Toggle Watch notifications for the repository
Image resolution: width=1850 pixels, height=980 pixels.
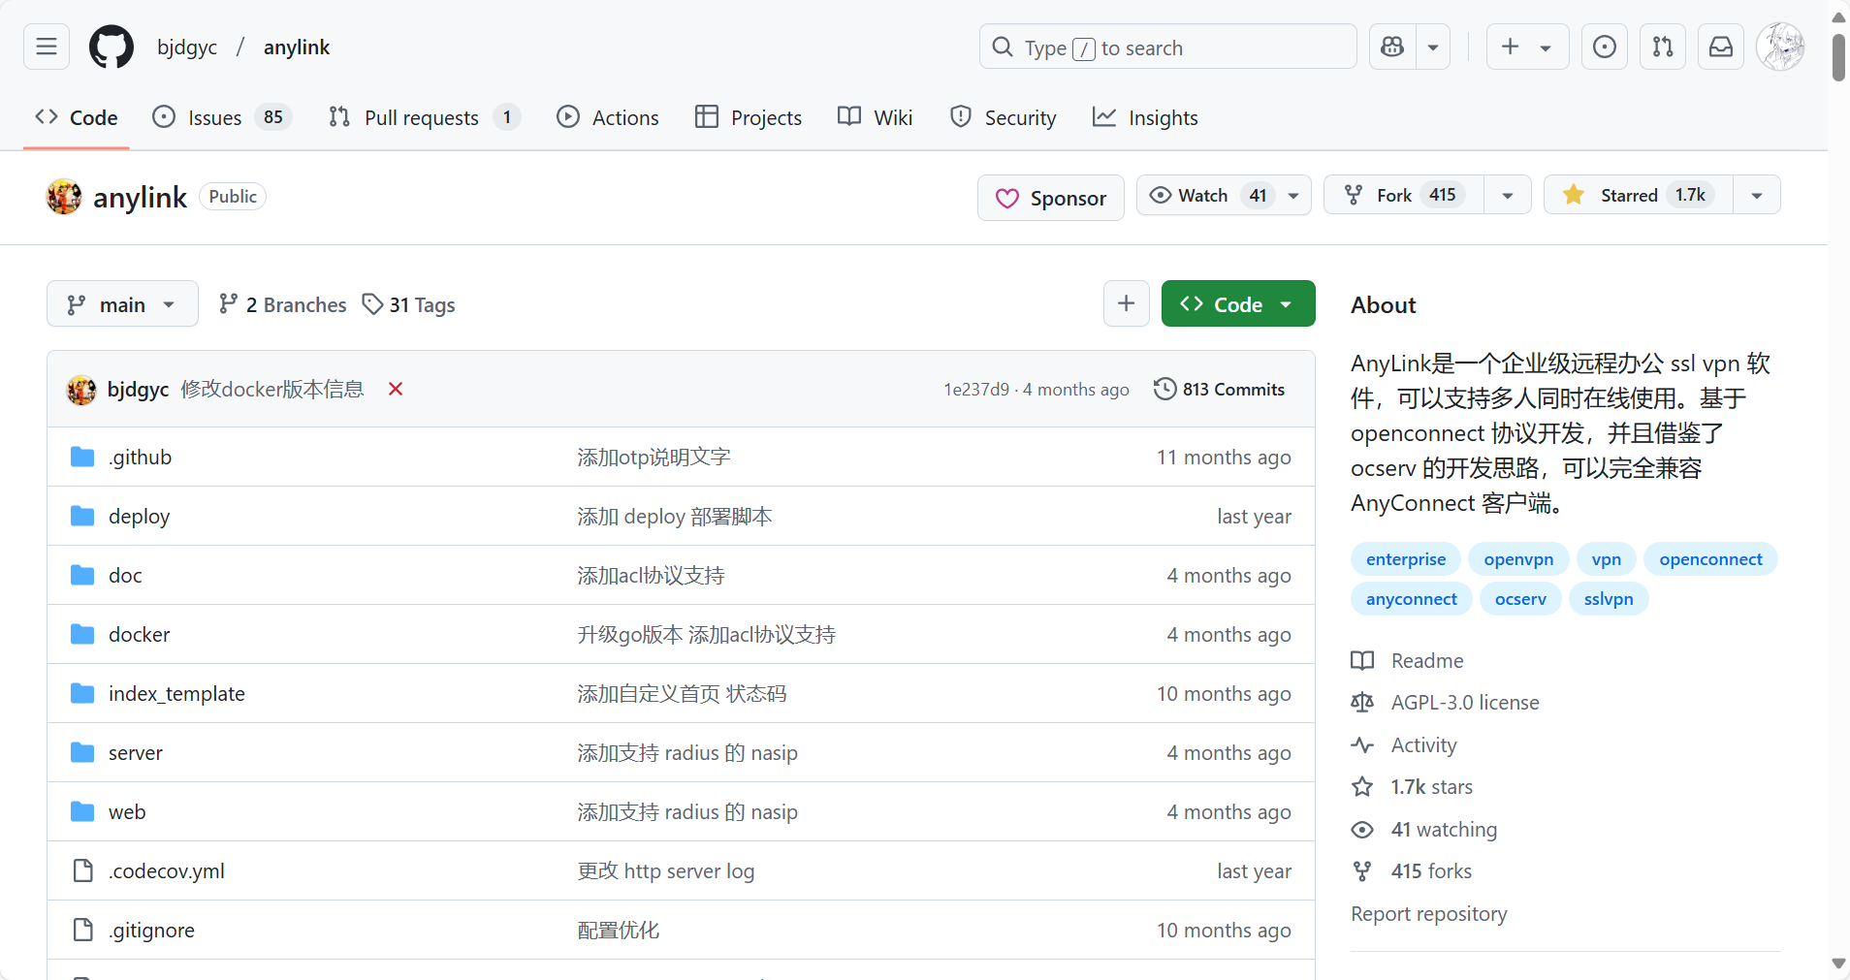click(x=1223, y=195)
